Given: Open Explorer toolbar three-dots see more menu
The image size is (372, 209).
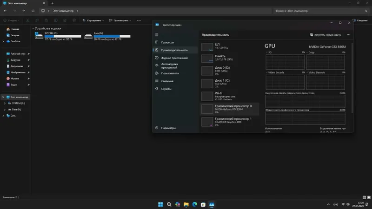Looking at the screenshot, I should tap(139, 20).
